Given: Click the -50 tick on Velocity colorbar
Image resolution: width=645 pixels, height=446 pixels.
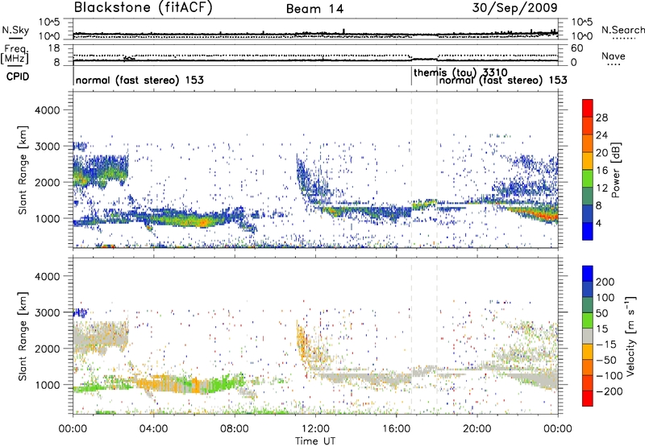Looking at the screenshot, I should (x=606, y=360).
